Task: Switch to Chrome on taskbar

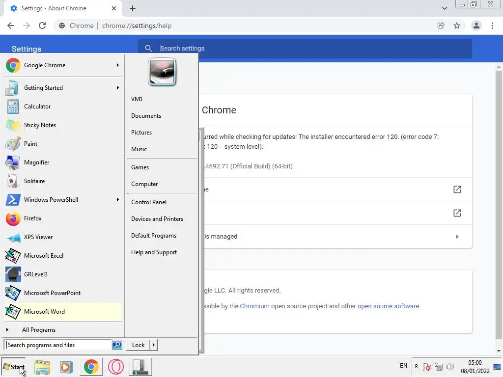Action: (x=91, y=367)
